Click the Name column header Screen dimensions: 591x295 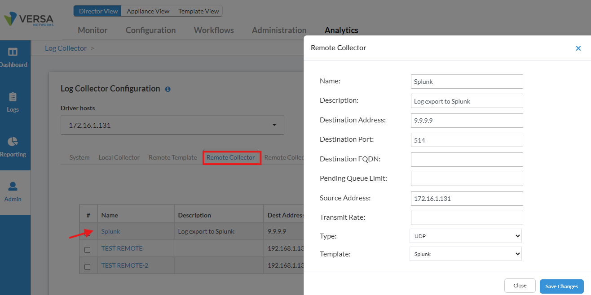pyautogui.click(x=136, y=215)
